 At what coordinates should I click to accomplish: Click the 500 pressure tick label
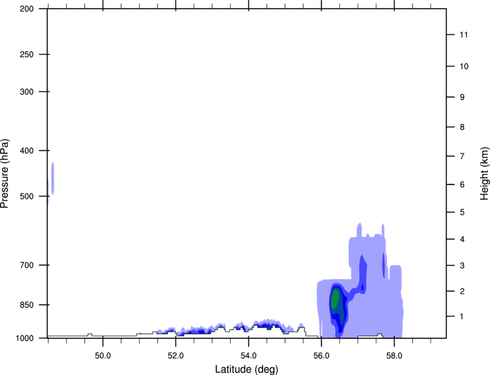27,196
